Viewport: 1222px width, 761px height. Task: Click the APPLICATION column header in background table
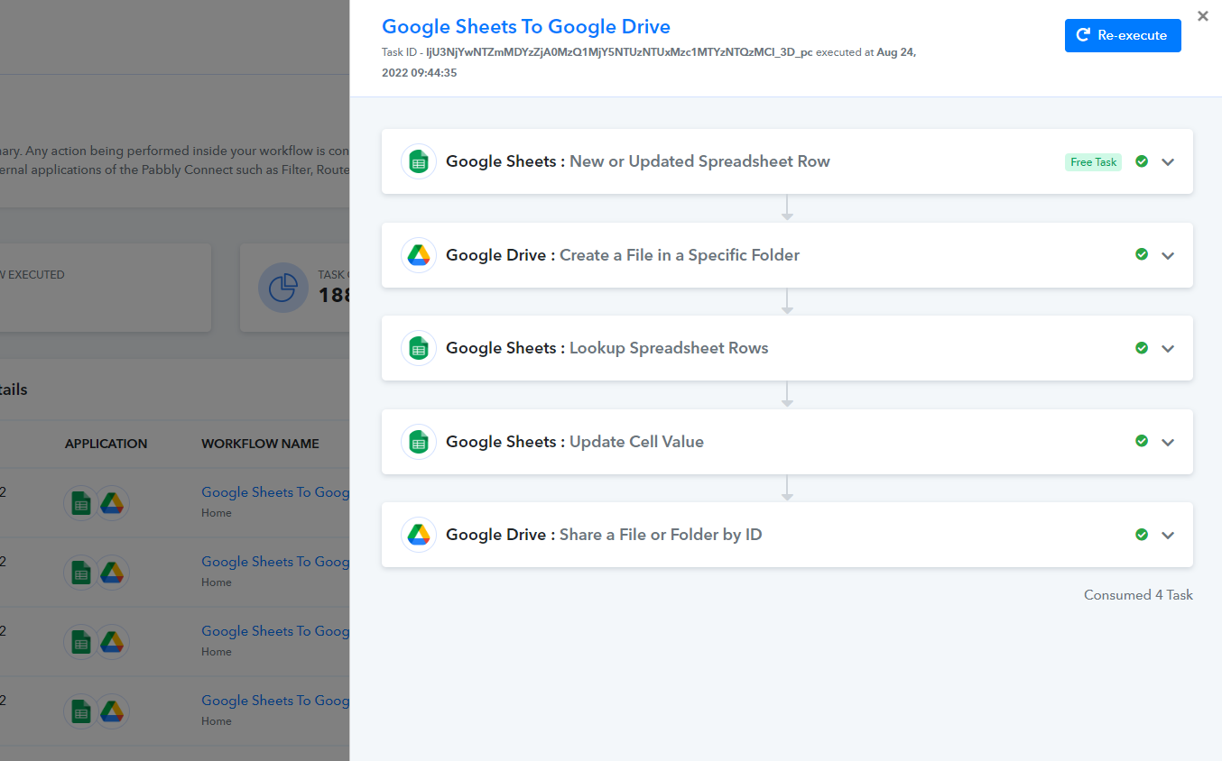tap(106, 444)
